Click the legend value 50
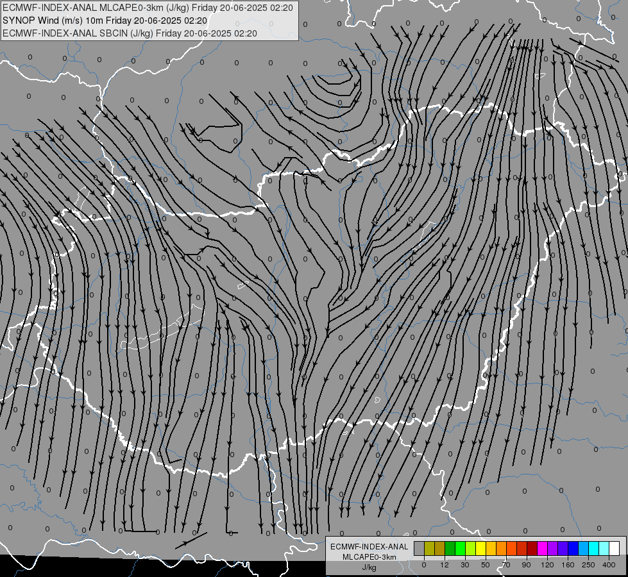 (486, 565)
